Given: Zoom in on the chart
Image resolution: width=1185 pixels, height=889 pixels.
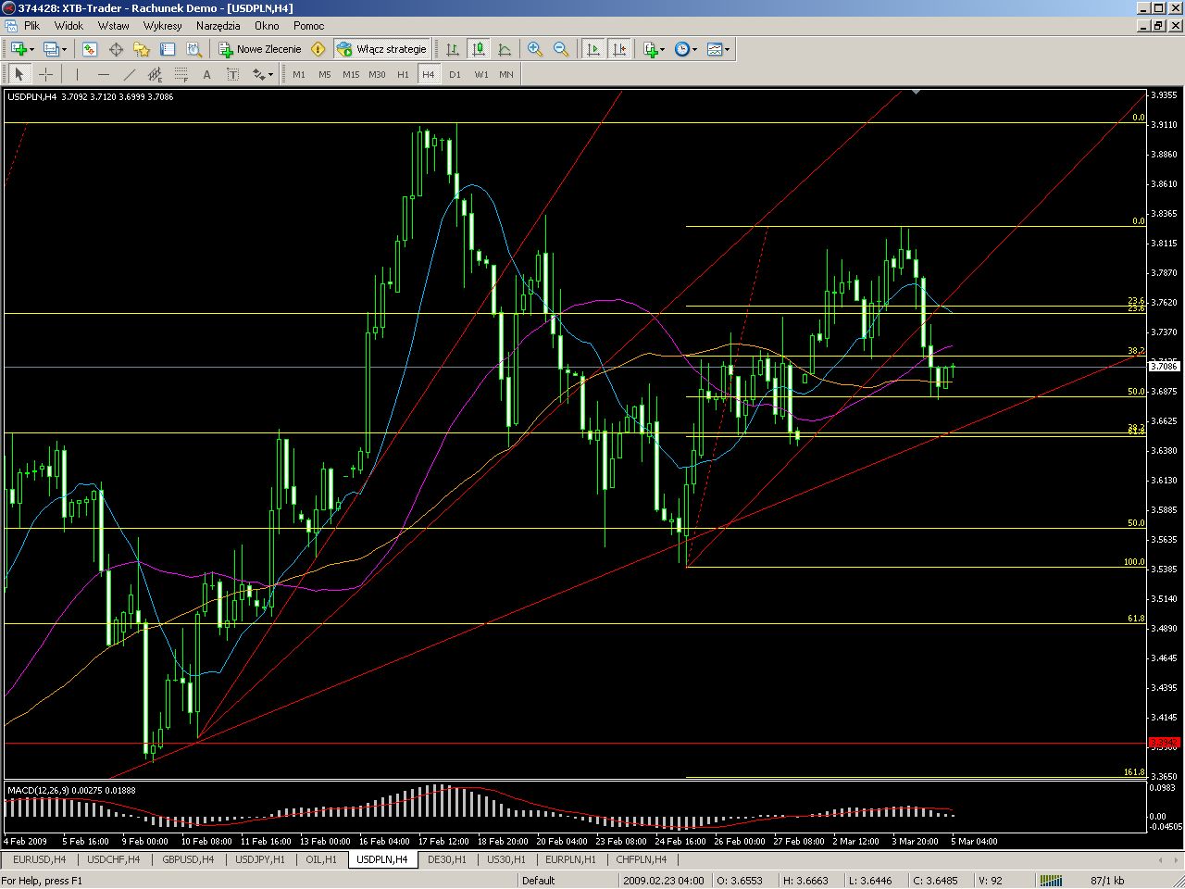Looking at the screenshot, I should (x=535, y=49).
